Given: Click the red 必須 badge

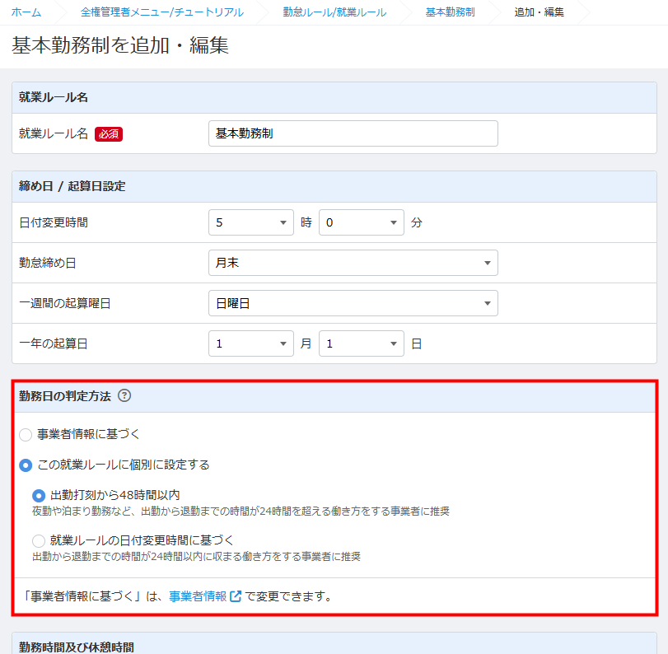Looking at the screenshot, I should pyautogui.click(x=109, y=134).
